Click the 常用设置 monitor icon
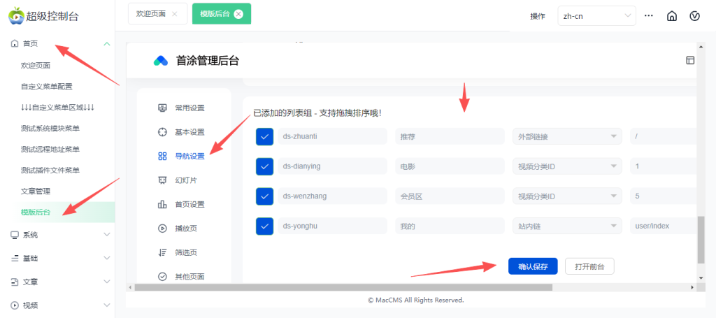Image resolution: width=716 pixels, height=318 pixels. coord(162,108)
